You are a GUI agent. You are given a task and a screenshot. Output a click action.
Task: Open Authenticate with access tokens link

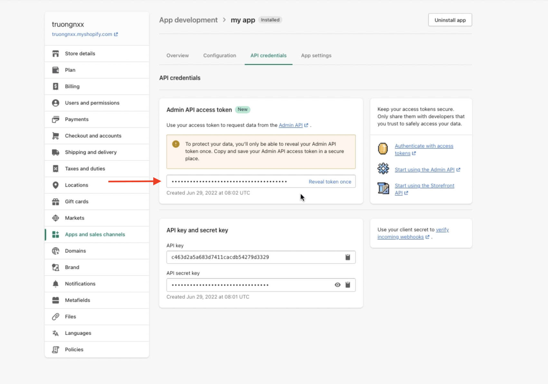(x=424, y=150)
